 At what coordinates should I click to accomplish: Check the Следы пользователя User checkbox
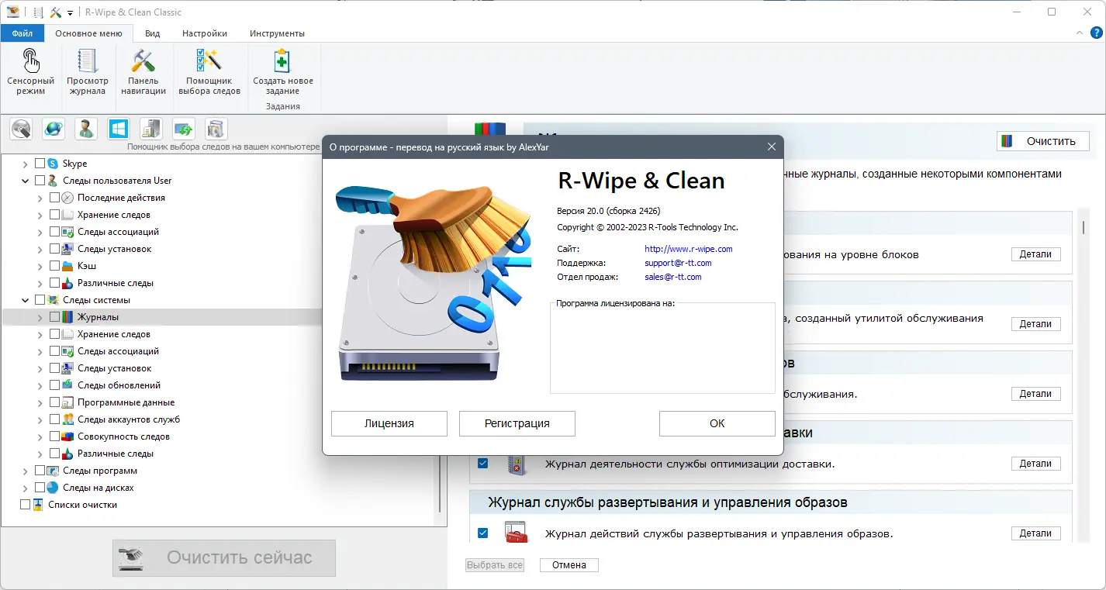pos(40,181)
